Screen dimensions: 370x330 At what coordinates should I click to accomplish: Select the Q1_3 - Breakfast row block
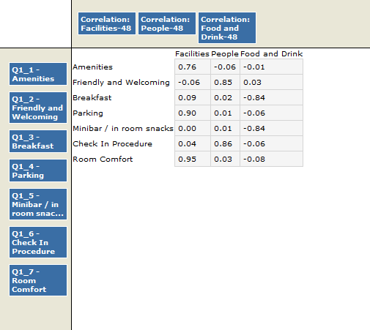coord(38,141)
